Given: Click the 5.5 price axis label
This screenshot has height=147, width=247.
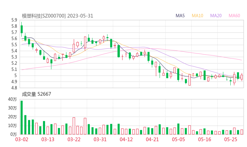Looking at the screenshot, I should (14, 45).
